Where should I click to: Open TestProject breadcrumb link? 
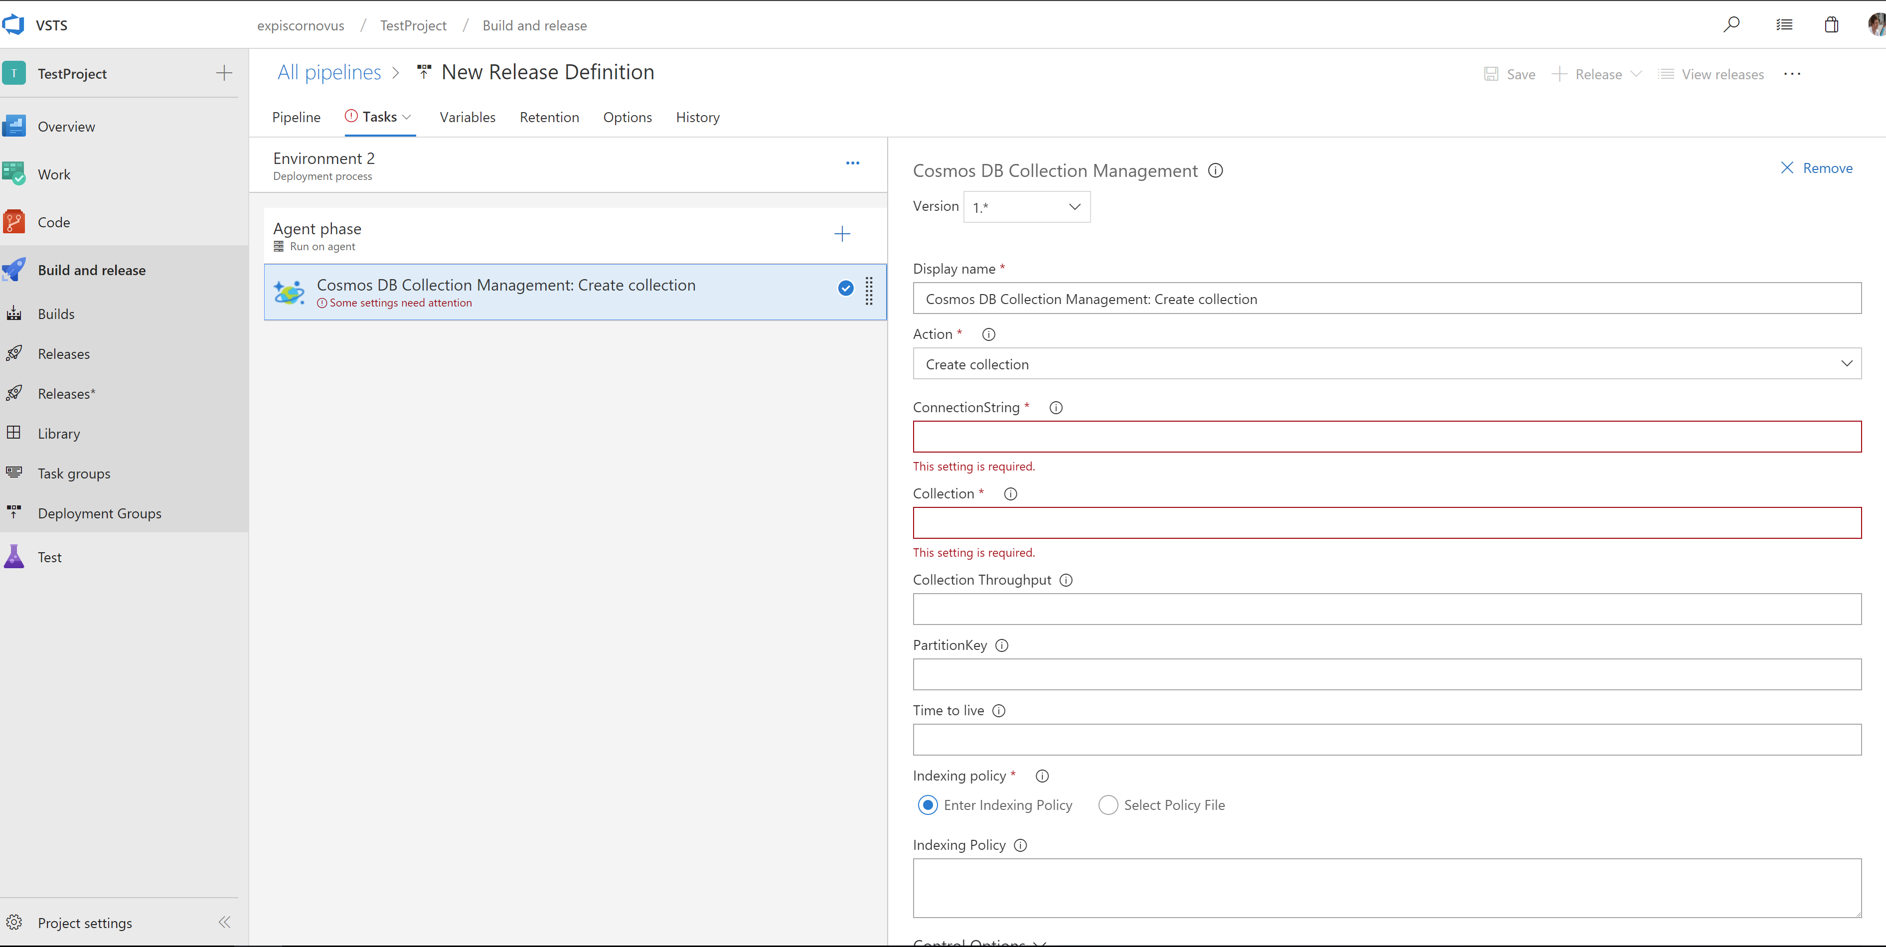[x=413, y=25]
